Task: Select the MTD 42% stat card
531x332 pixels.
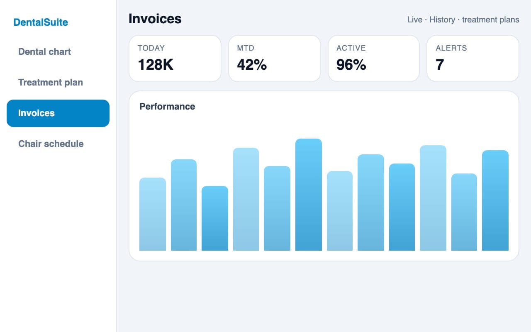Action: [275, 59]
